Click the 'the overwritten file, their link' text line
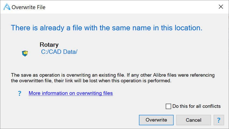Screen dimensions: 229x129 91,81
